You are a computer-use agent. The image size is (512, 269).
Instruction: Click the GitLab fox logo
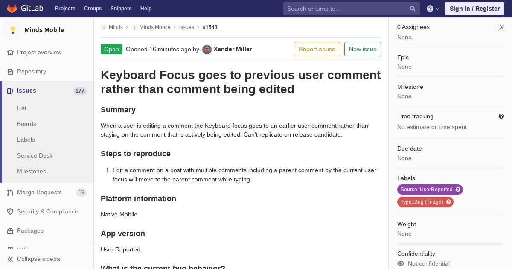(x=12, y=8)
